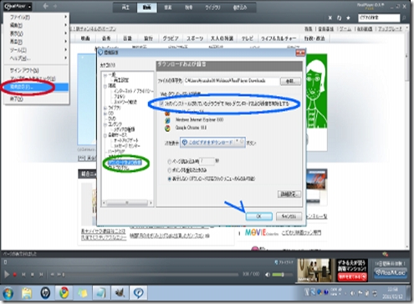Image resolution: width=414 pixels, height=304 pixels.
Task: Collapse the 自動サービス tree node
Action: pyautogui.click(x=105, y=135)
